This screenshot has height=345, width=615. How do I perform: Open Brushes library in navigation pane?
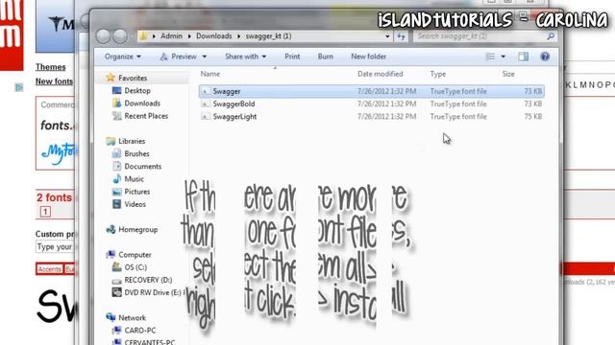coord(136,153)
